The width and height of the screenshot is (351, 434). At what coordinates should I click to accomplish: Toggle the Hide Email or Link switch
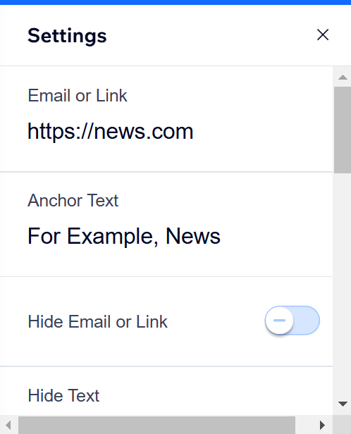292,321
